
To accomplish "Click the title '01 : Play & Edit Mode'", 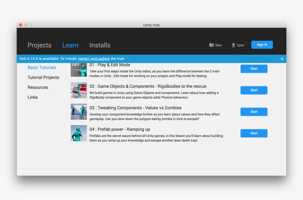I will [x=110, y=65].
